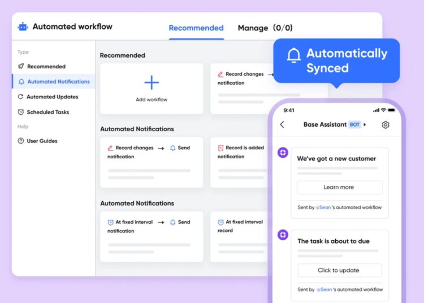Click the question mark icon beside User Guides

coord(21,141)
